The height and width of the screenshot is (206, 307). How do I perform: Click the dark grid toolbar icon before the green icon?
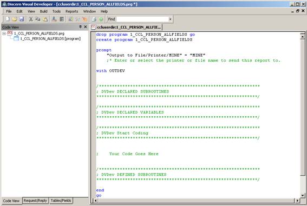click(62, 19)
